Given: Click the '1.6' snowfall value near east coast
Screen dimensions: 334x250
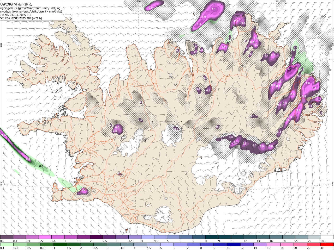Looking at the screenshot, I should pos(308,83).
